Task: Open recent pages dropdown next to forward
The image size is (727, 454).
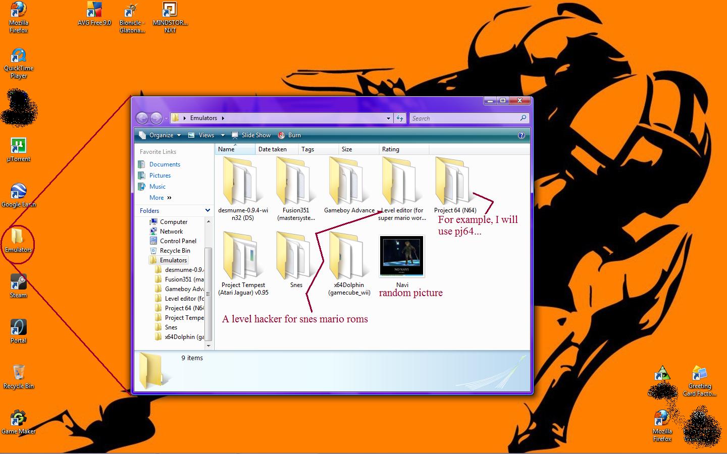Action: click(166, 119)
